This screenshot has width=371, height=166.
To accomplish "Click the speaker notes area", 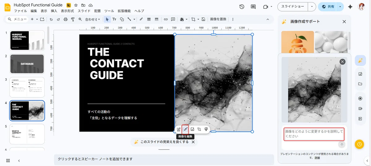I will tap(164, 159).
